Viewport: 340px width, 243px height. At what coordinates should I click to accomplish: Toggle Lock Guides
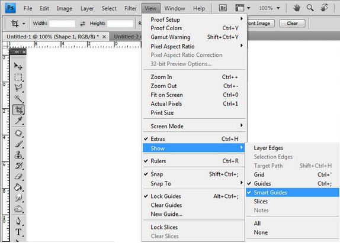click(x=194, y=196)
